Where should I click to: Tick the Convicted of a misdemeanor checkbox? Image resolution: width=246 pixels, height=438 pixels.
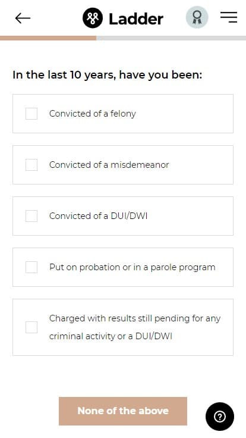(x=31, y=165)
